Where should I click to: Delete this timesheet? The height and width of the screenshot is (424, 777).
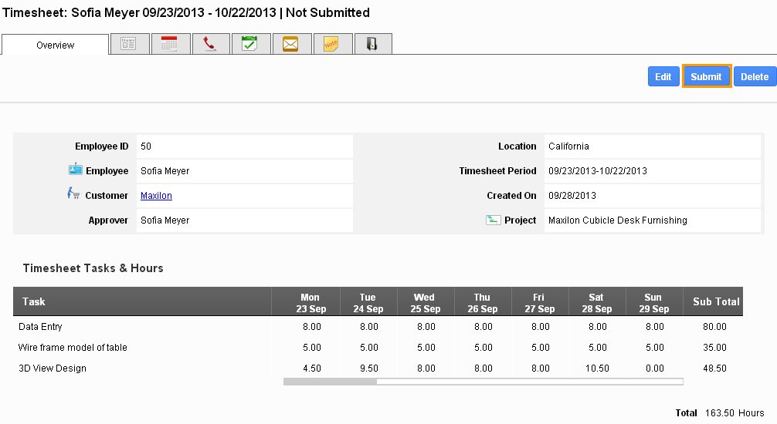(x=755, y=76)
